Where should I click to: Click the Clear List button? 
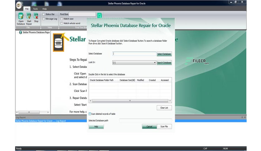(x=164, y=108)
